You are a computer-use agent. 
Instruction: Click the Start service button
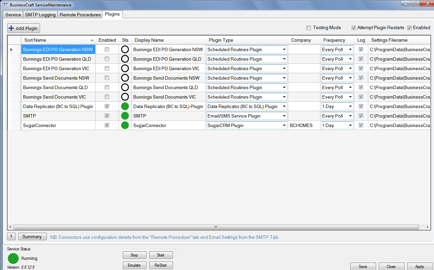[x=161, y=255]
